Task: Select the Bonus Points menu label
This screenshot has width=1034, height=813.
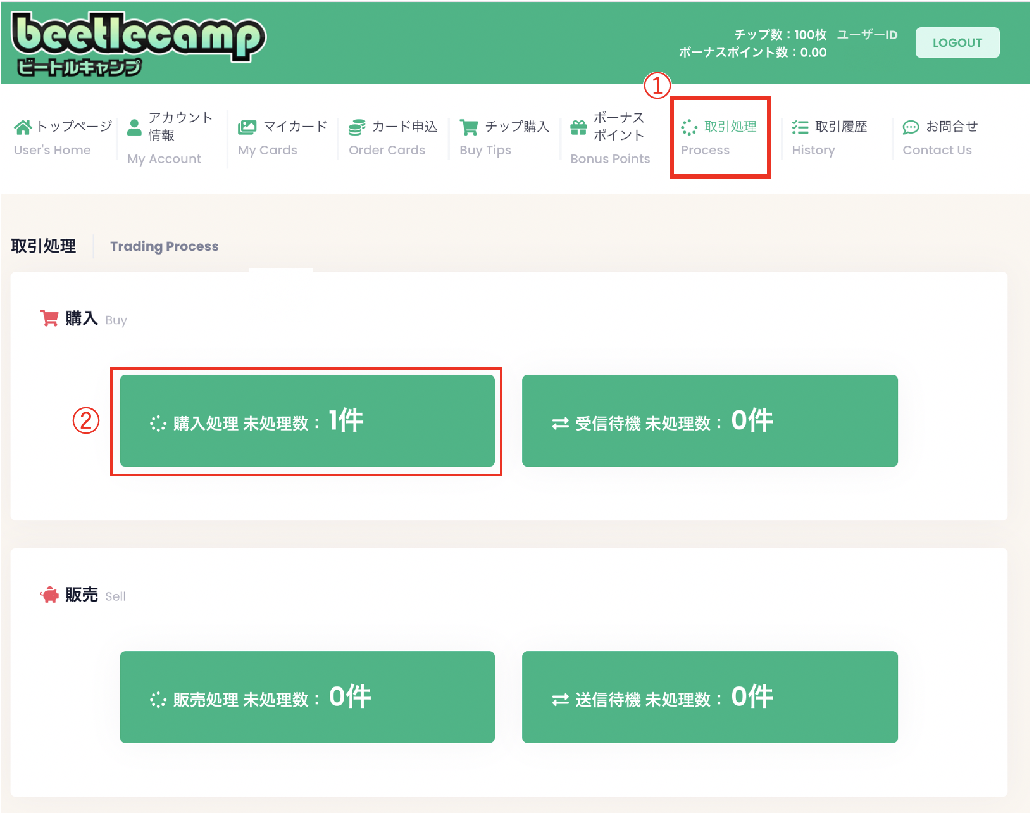Action: pyautogui.click(x=610, y=159)
